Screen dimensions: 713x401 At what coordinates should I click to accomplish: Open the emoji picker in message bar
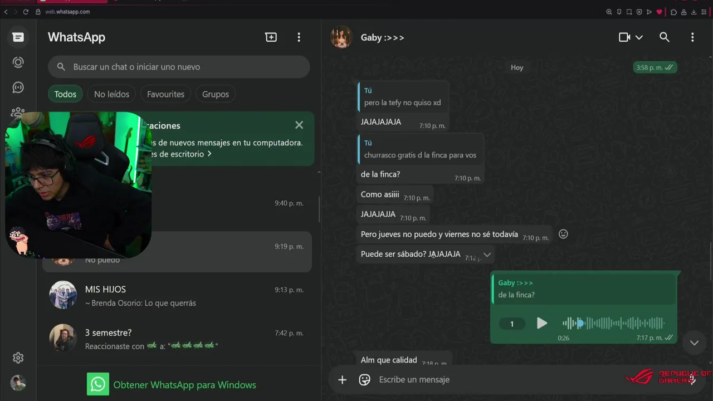[365, 380]
